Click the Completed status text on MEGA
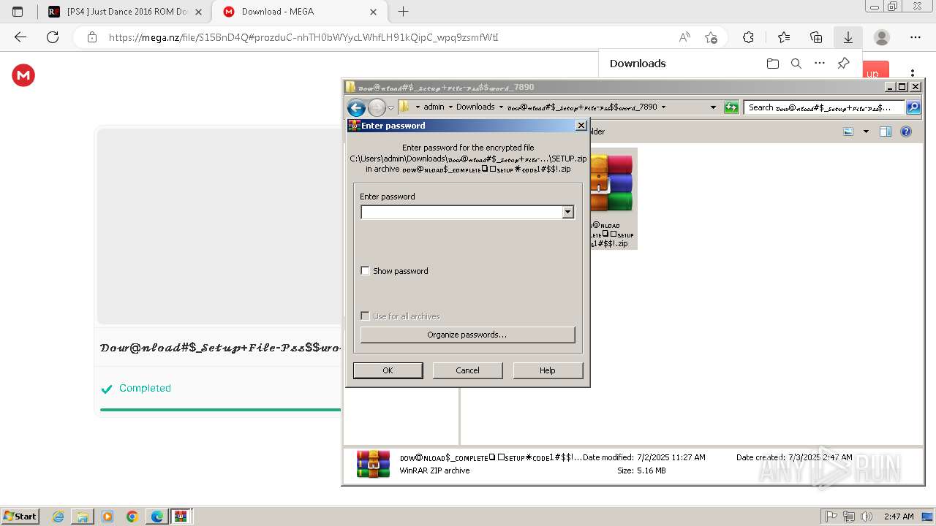 click(145, 388)
